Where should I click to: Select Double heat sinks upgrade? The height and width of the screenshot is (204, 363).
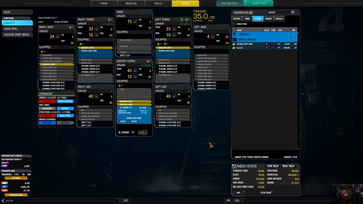pos(65,109)
